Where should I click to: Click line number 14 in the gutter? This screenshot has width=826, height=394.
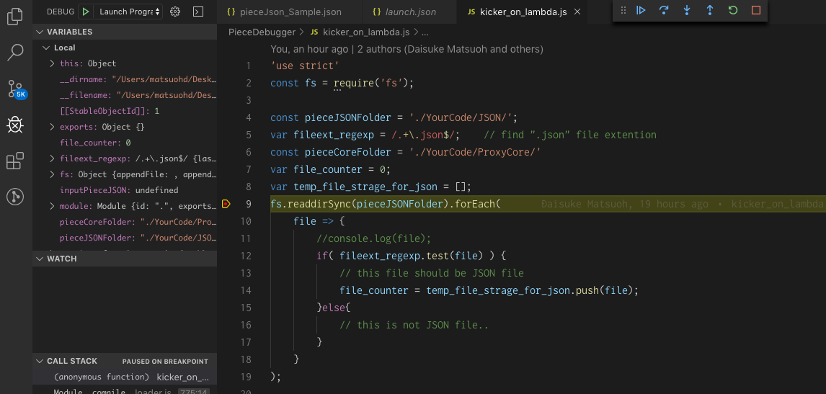(246, 290)
